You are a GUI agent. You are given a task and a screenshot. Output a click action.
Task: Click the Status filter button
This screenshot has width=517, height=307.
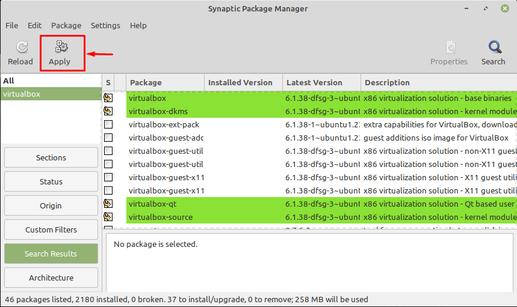tap(51, 181)
